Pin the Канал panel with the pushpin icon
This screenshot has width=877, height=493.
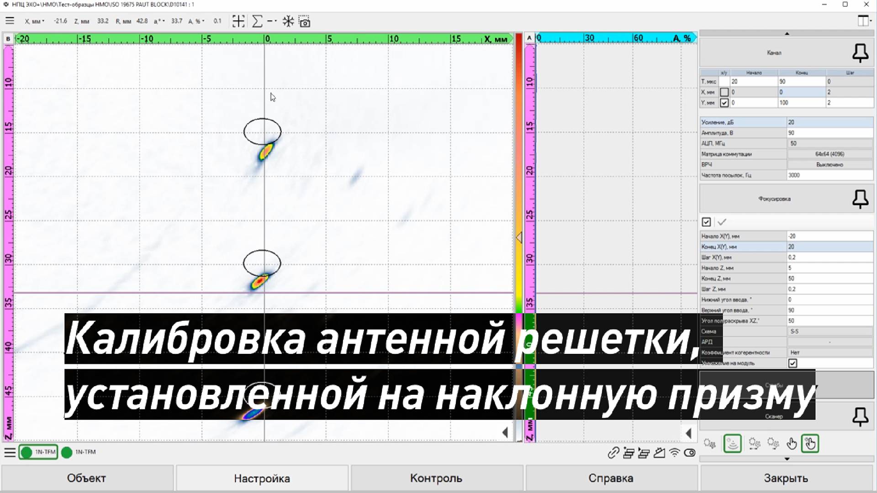coord(860,52)
